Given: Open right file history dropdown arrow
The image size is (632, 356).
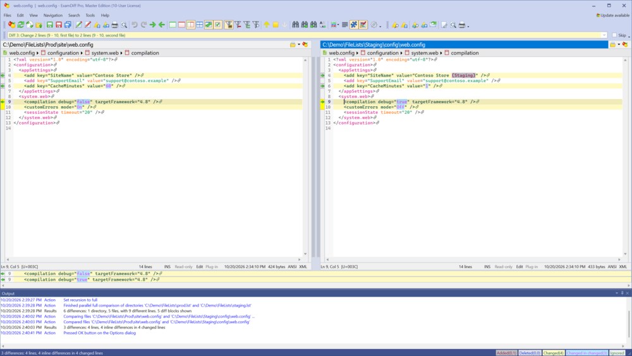Looking at the screenshot, I should (619, 45).
